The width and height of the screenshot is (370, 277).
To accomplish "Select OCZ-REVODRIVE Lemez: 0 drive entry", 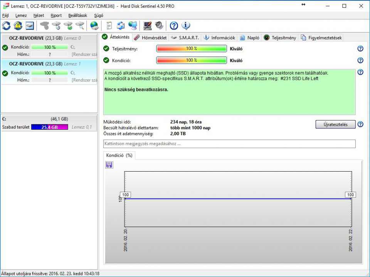I will tap(49, 46).
